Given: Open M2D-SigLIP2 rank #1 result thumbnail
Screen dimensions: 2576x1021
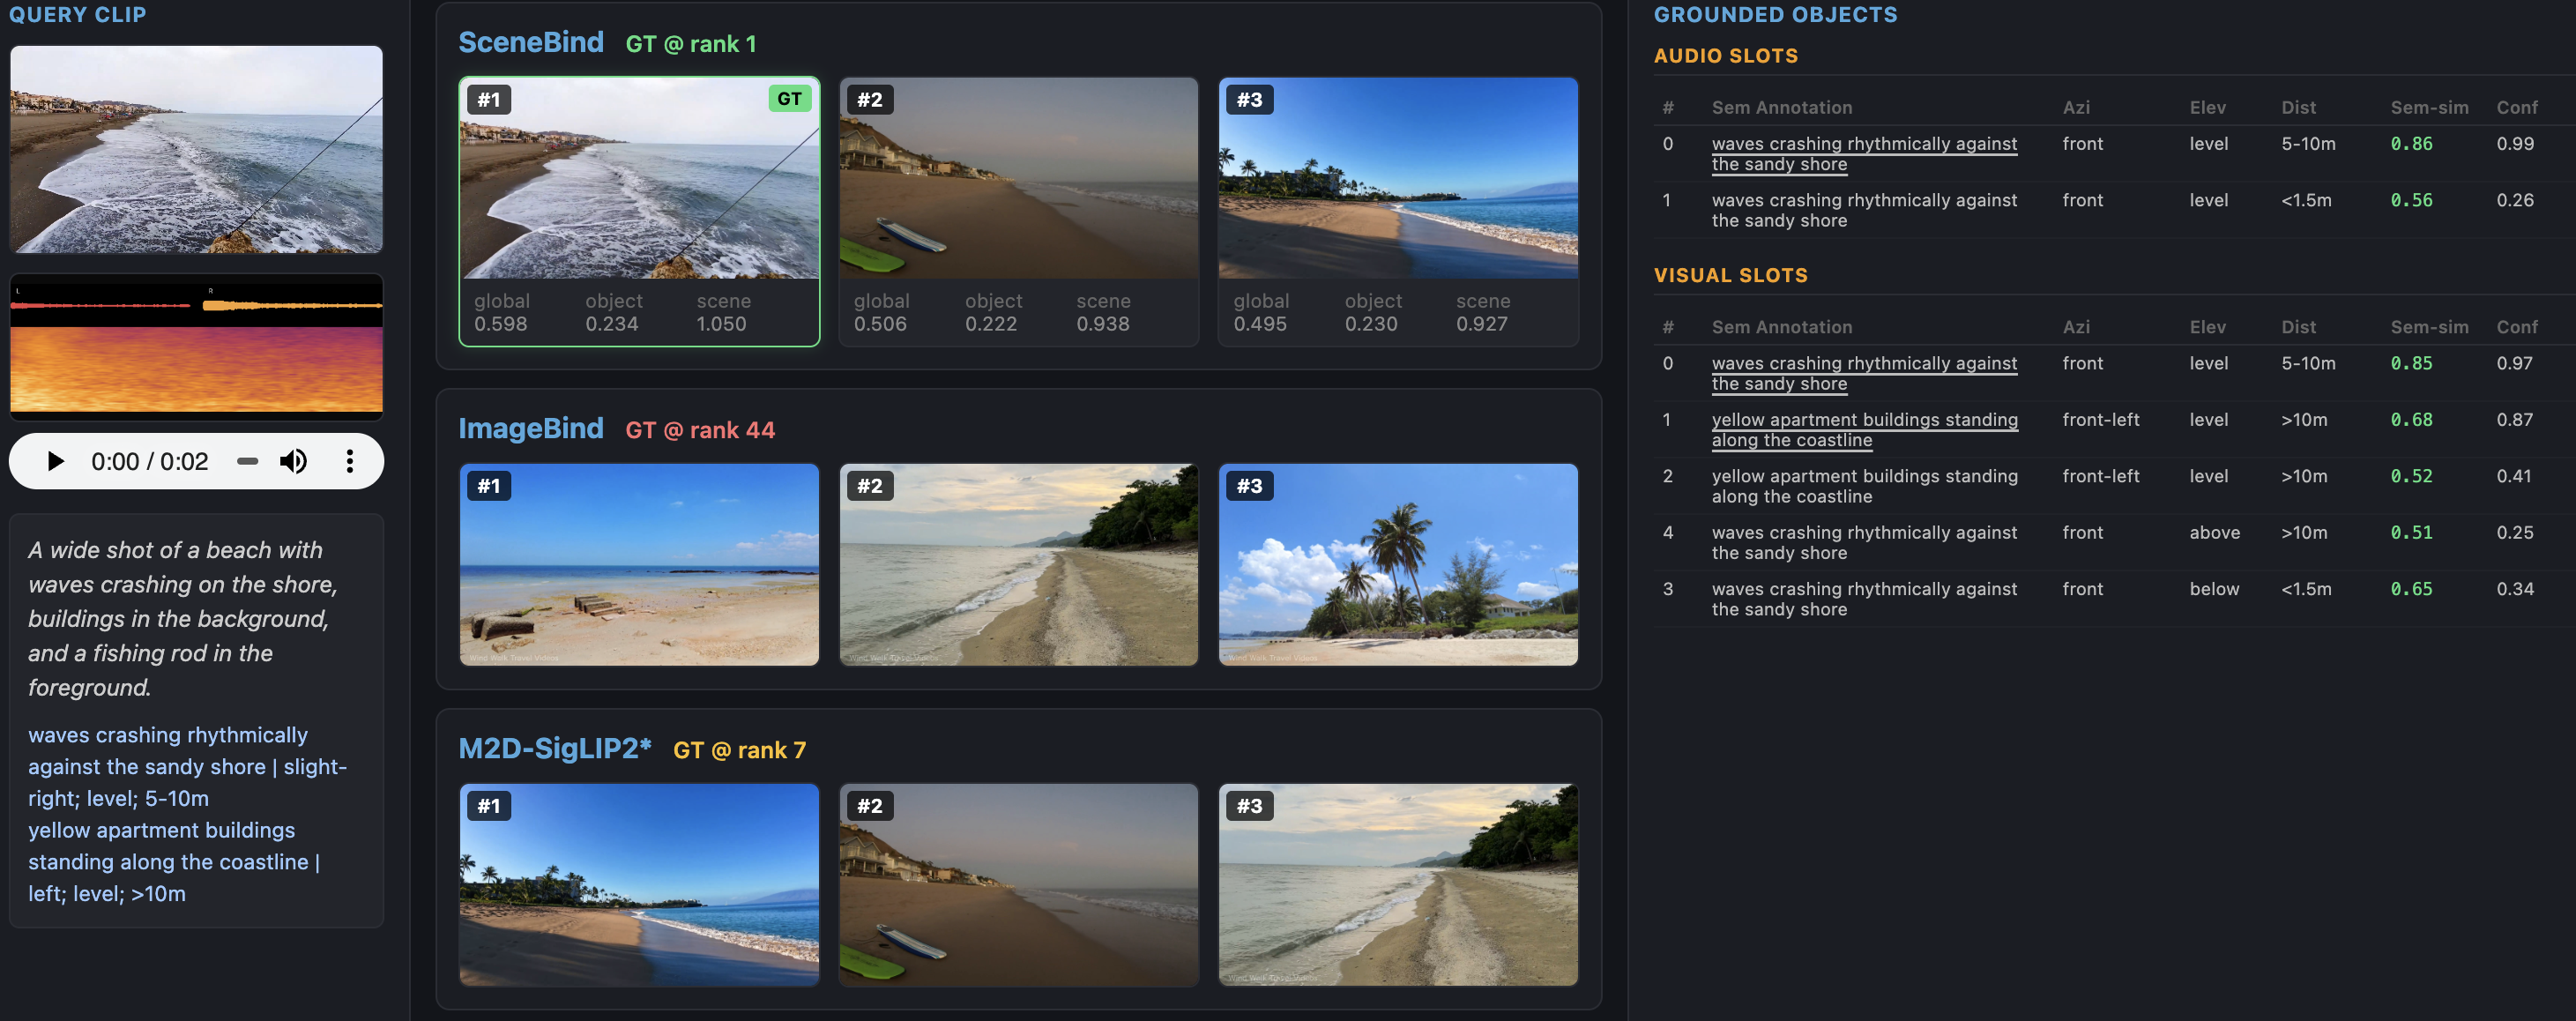Looking at the screenshot, I should (639, 885).
